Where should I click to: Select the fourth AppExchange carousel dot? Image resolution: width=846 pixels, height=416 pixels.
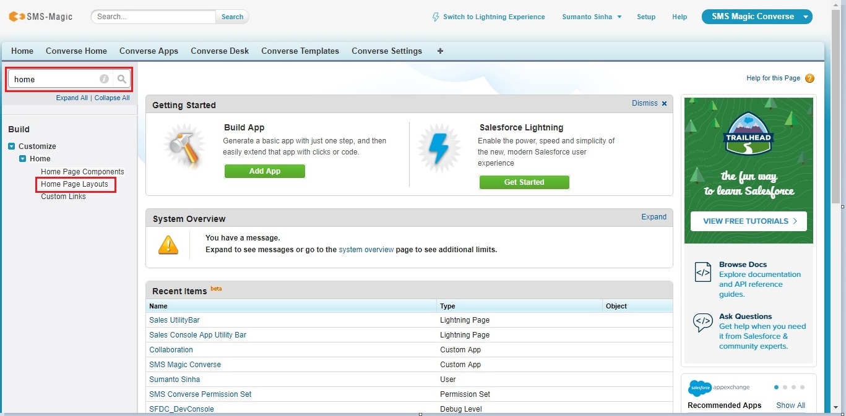click(803, 388)
